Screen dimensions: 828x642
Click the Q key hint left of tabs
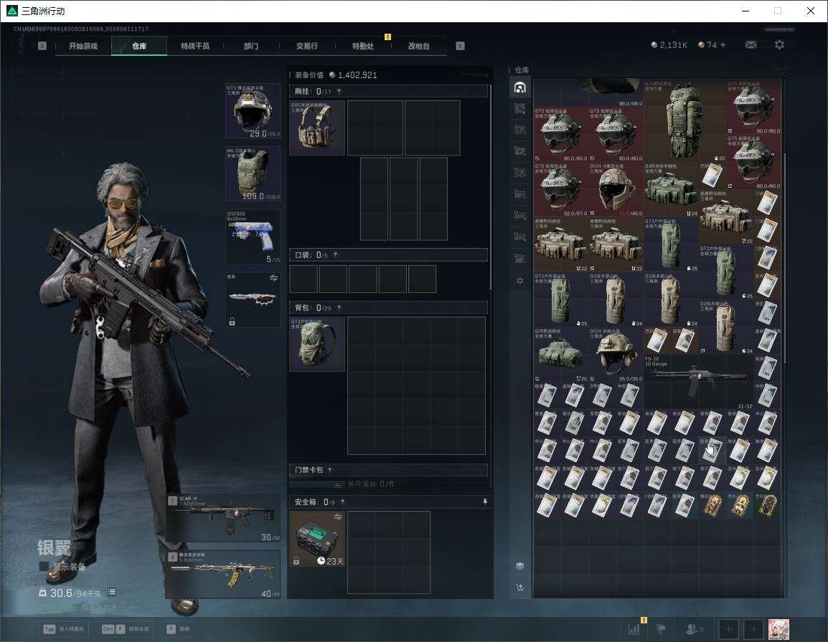pos(42,46)
